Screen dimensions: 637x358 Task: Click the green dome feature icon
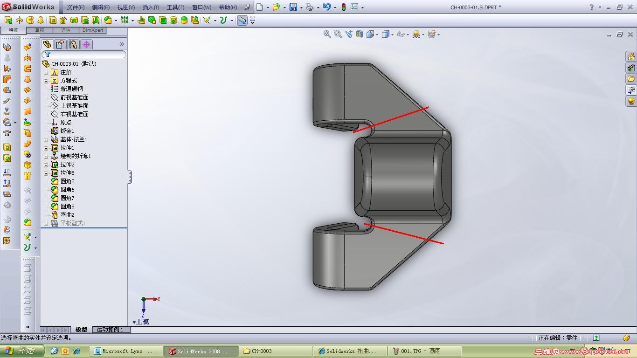coord(184,20)
